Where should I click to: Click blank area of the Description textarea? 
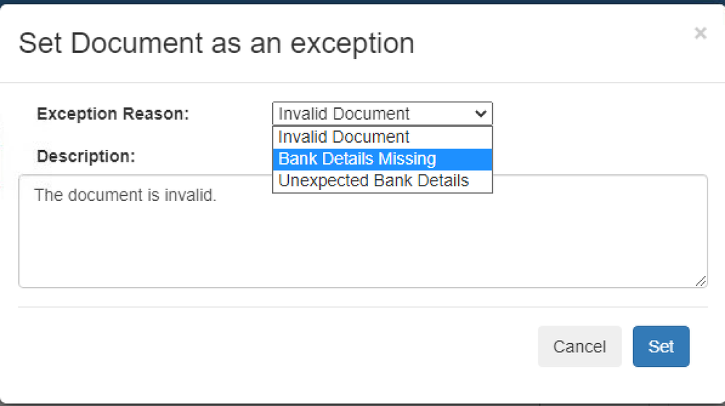click(363, 246)
